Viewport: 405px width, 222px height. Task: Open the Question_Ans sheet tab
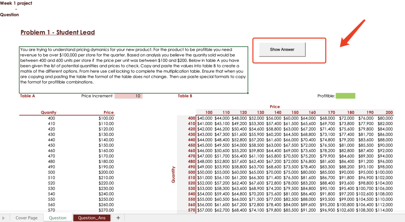pyautogui.click(x=92, y=218)
